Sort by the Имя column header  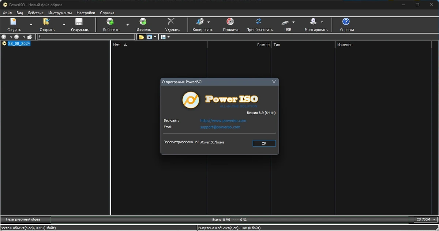(159, 45)
